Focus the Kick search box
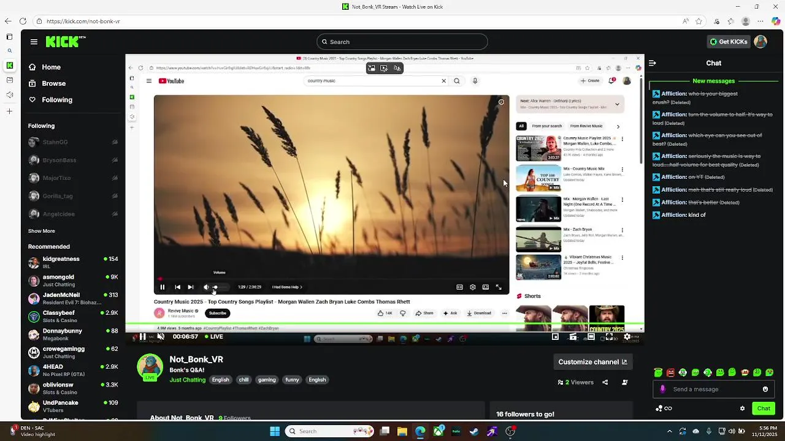The image size is (785, 441). [402, 42]
